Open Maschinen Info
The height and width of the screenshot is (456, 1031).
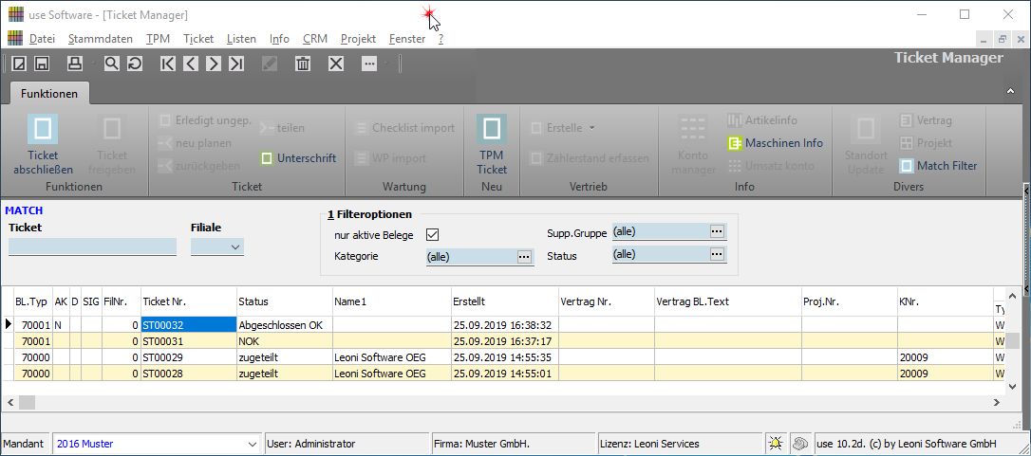pos(776,142)
